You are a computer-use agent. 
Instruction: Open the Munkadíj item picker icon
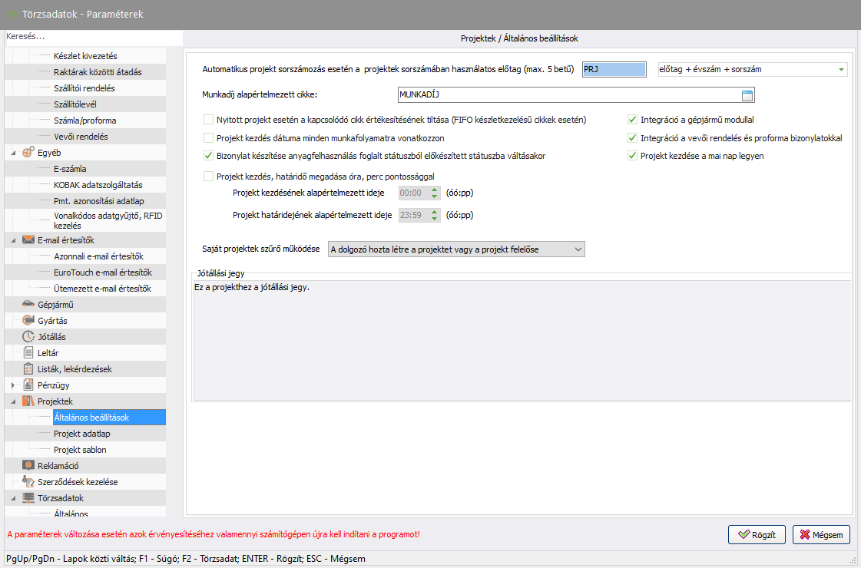(747, 95)
